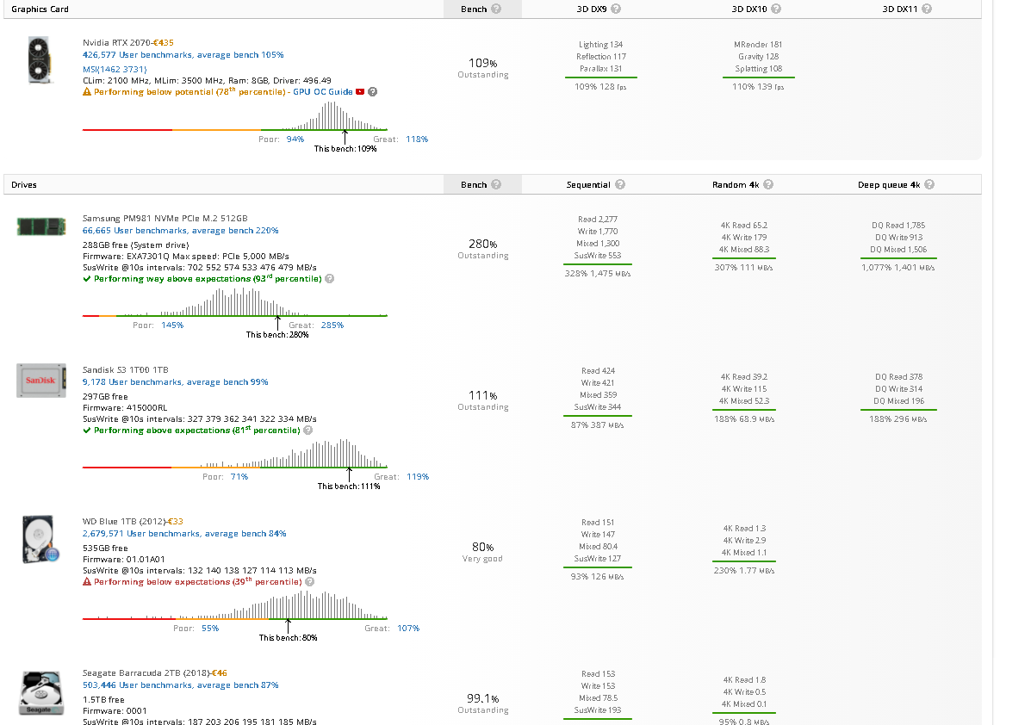Click SanDisk SSD thumbnail image

[x=40, y=381]
